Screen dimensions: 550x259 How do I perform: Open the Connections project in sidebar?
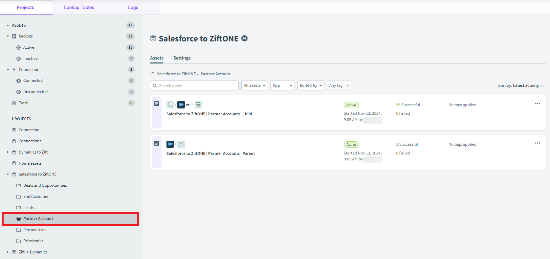click(x=30, y=141)
